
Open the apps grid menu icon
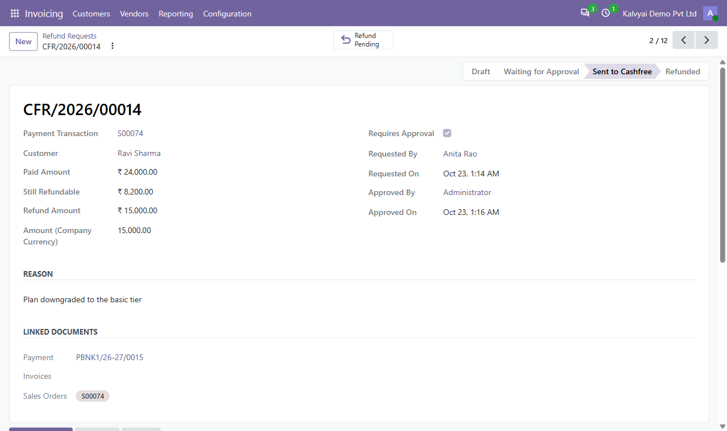[15, 14]
